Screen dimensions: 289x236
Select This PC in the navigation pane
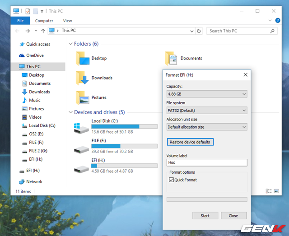pos(38,66)
